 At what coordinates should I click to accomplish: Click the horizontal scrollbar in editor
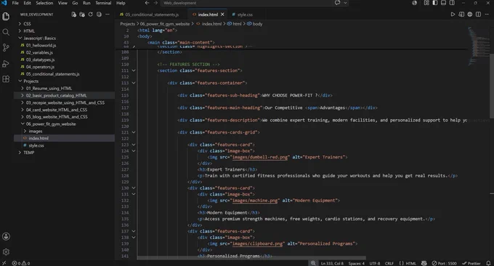click(x=251, y=258)
